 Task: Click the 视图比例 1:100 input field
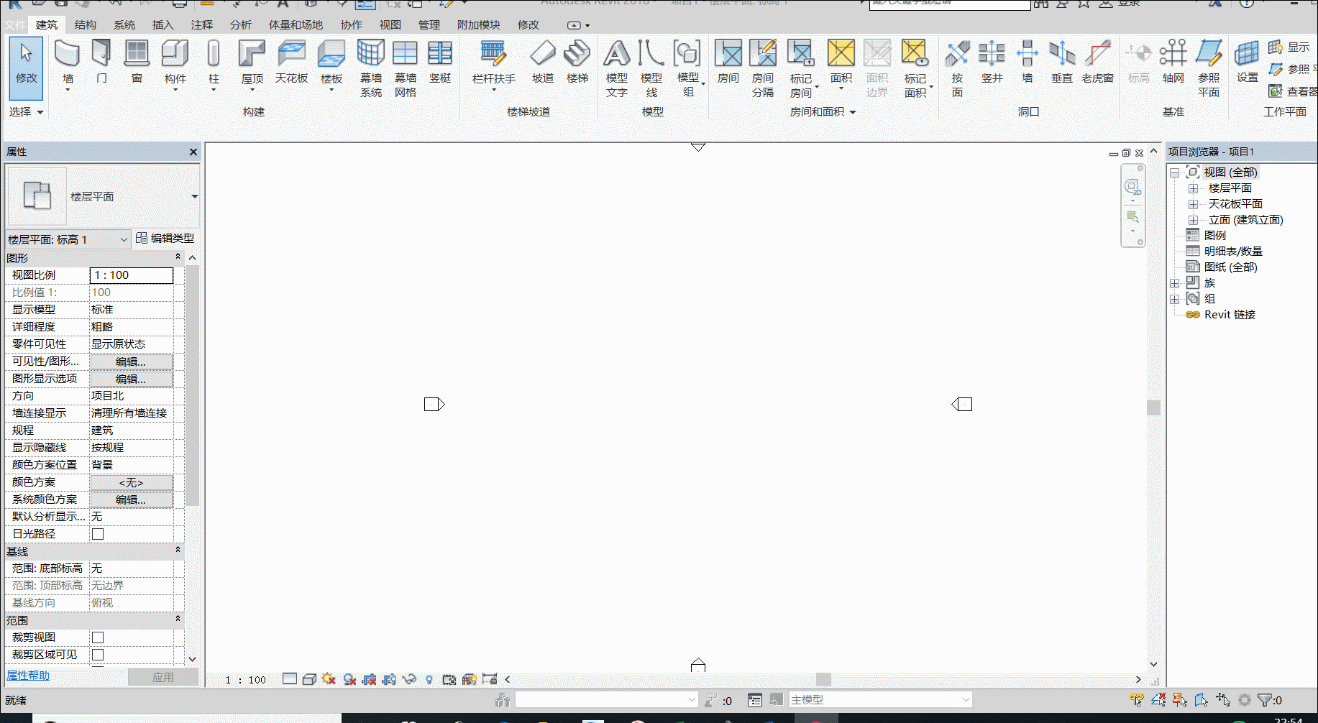pyautogui.click(x=132, y=275)
